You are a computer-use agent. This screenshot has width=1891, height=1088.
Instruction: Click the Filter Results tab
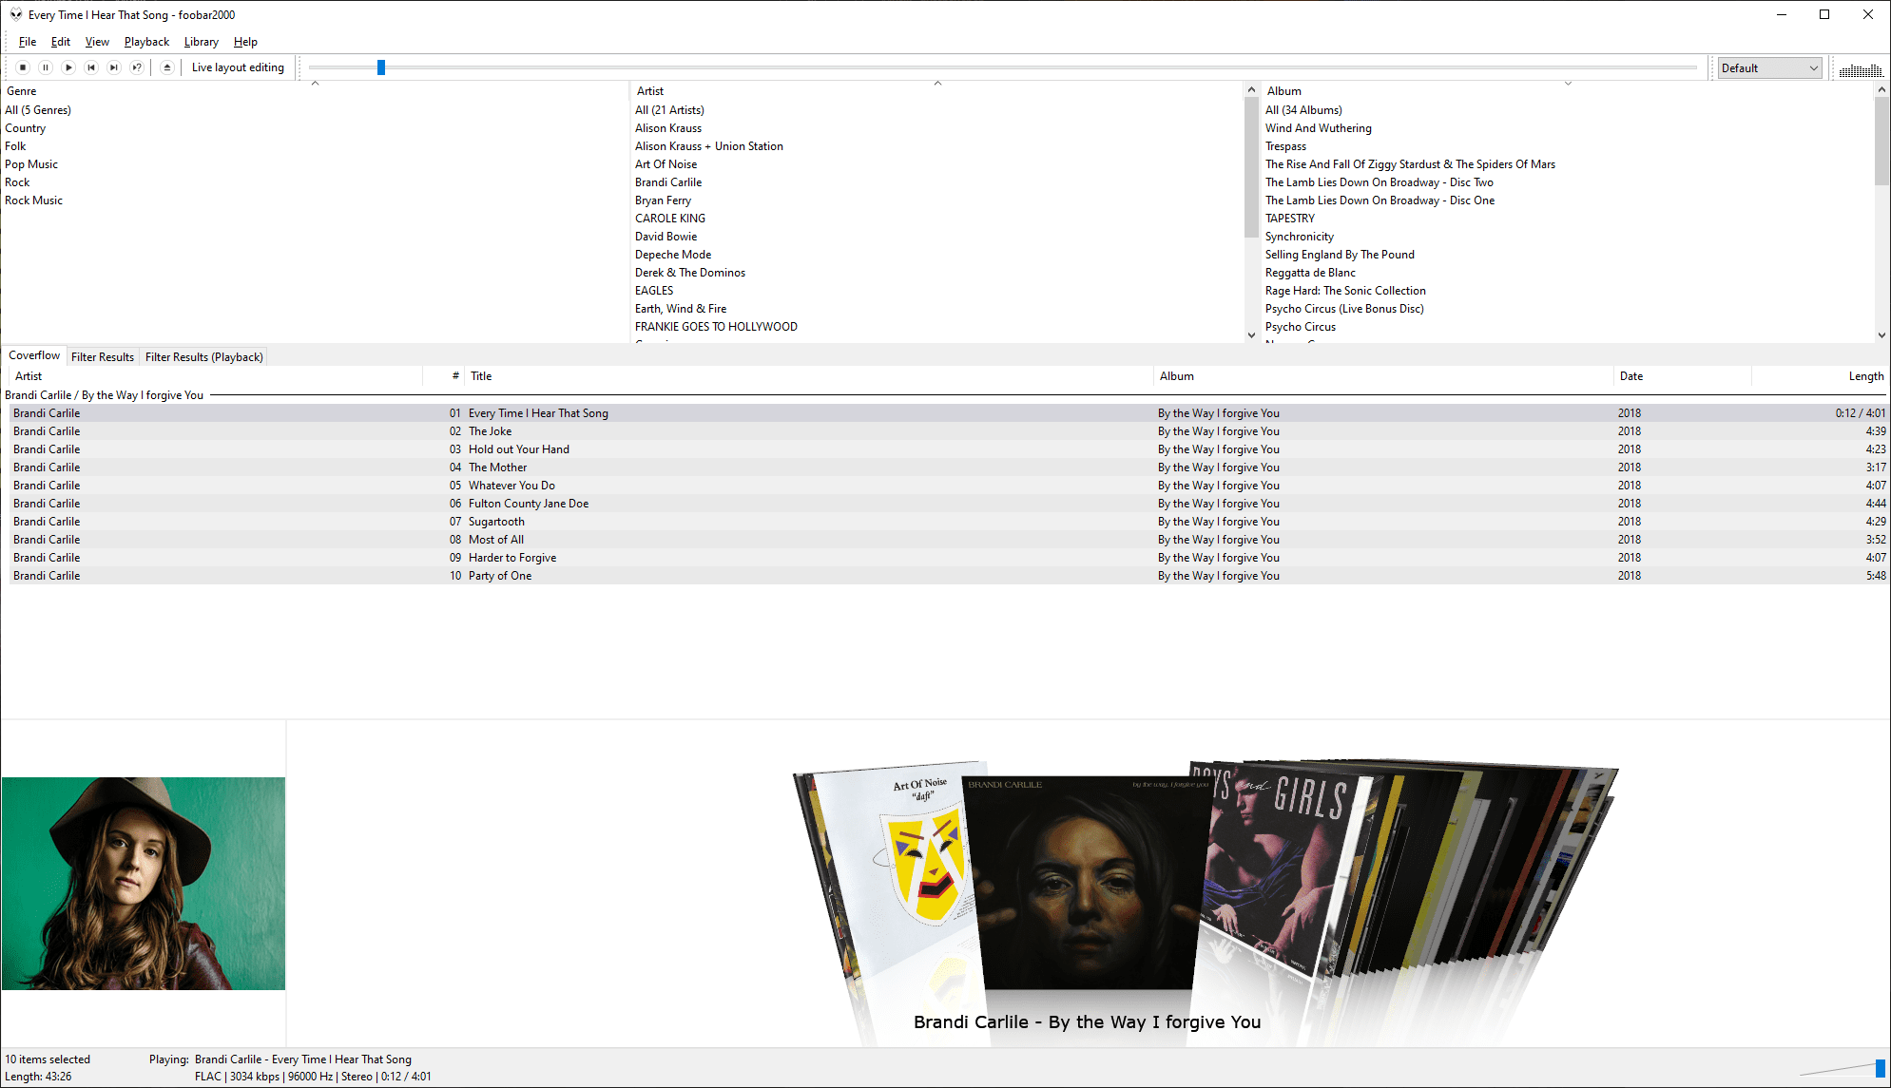[x=103, y=355]
